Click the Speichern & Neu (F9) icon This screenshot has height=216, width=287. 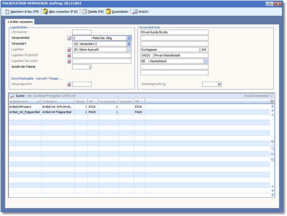pos(7,12)
